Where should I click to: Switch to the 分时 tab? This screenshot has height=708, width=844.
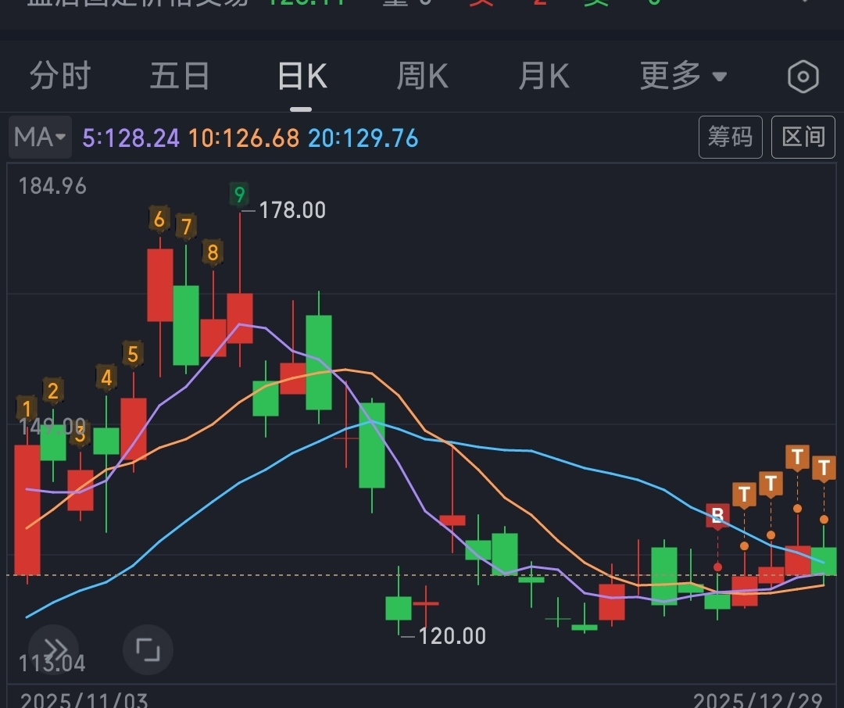[x=60, y=77]
